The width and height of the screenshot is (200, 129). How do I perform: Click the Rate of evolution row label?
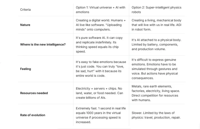pyautogui.click(x=33, y=115)
